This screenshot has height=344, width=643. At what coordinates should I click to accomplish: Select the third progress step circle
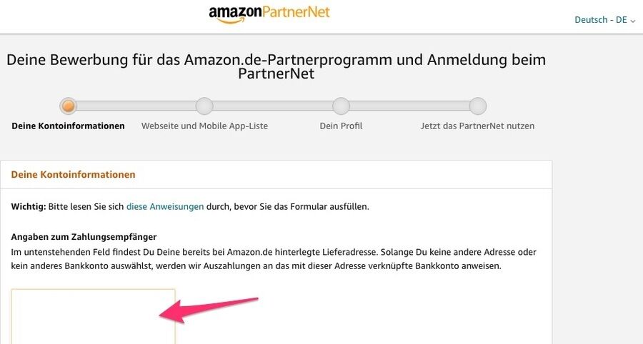point(341,106)
